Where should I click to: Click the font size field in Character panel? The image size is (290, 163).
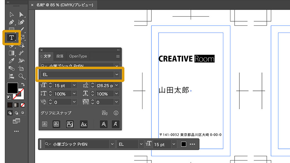[62, 85]
